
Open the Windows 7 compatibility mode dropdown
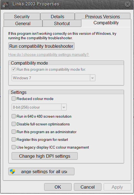[x=53, y=78]
